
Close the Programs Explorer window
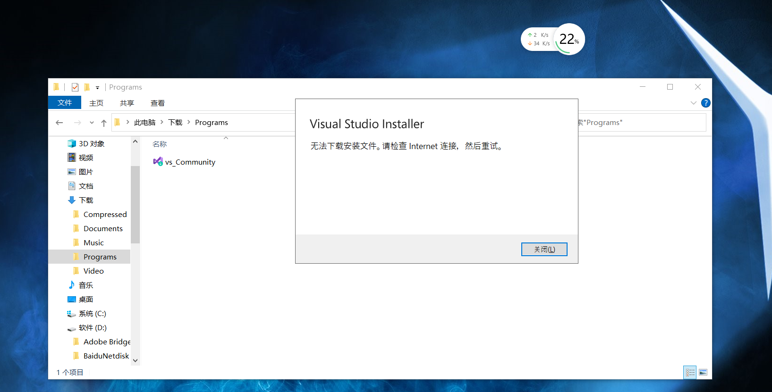pos(698,87)
